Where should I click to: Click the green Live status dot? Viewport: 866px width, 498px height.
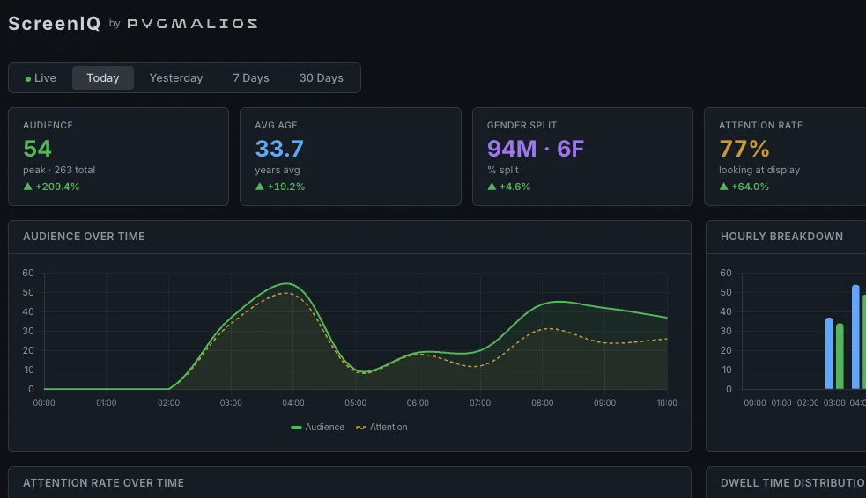point(27,79)
